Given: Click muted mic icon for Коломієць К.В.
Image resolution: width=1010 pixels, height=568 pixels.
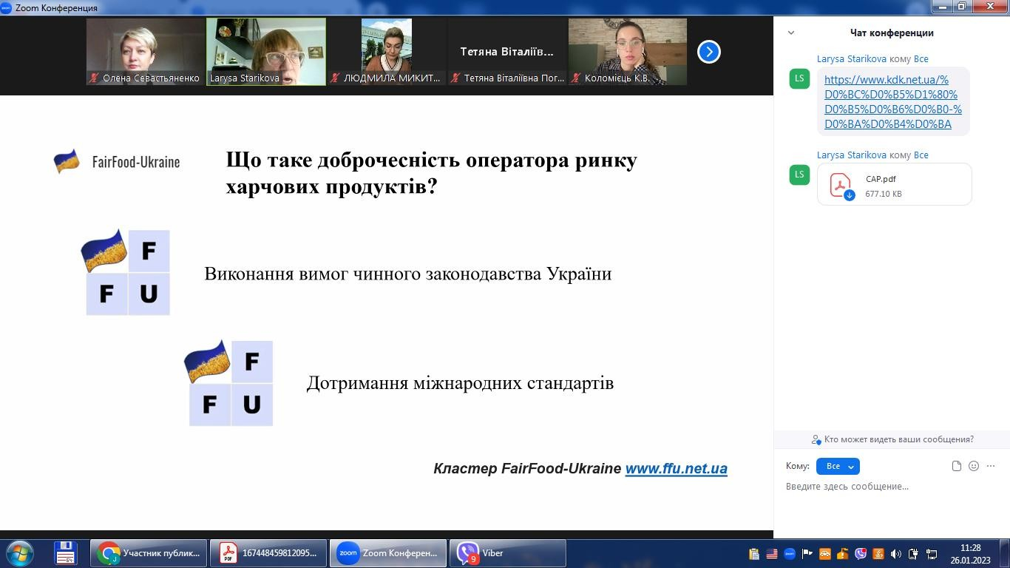Looking at the screenshot, I should [x=576, y=78].
